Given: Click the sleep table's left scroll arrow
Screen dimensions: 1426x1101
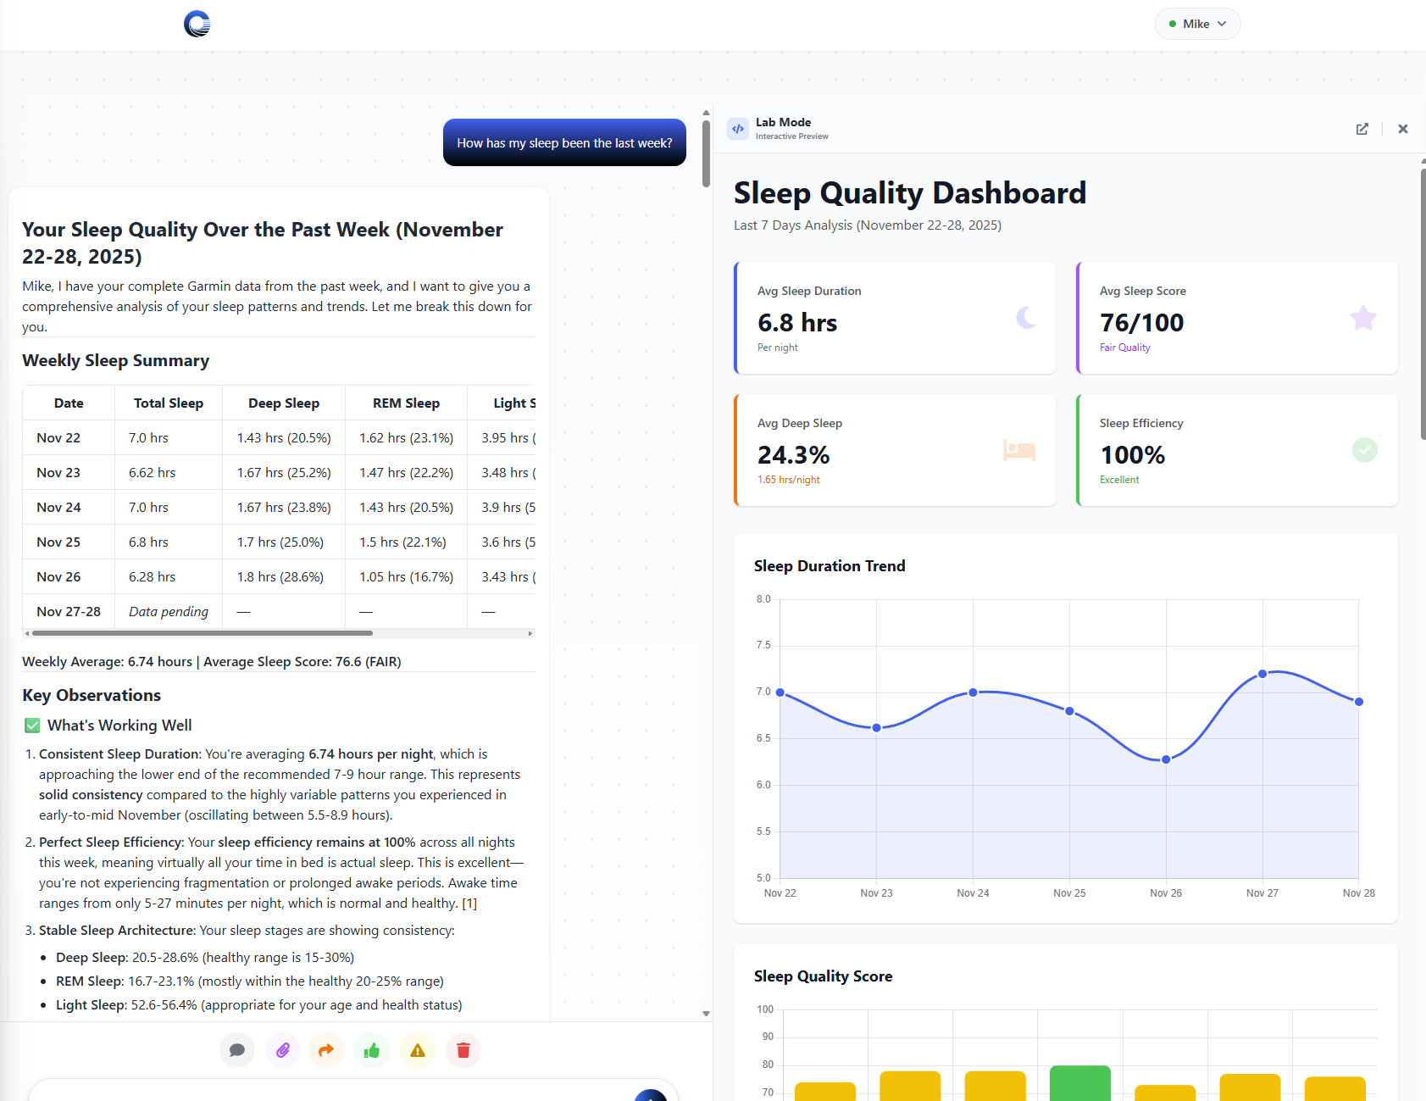Looking at the screenshot, I should [27, 633].
